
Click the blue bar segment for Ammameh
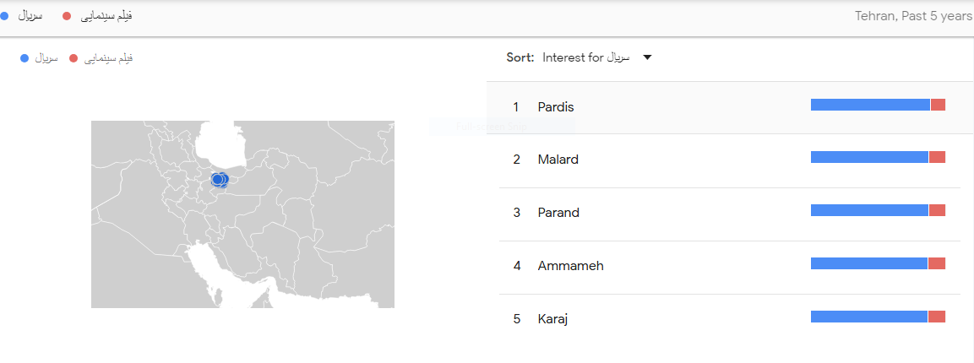point(869,263)
